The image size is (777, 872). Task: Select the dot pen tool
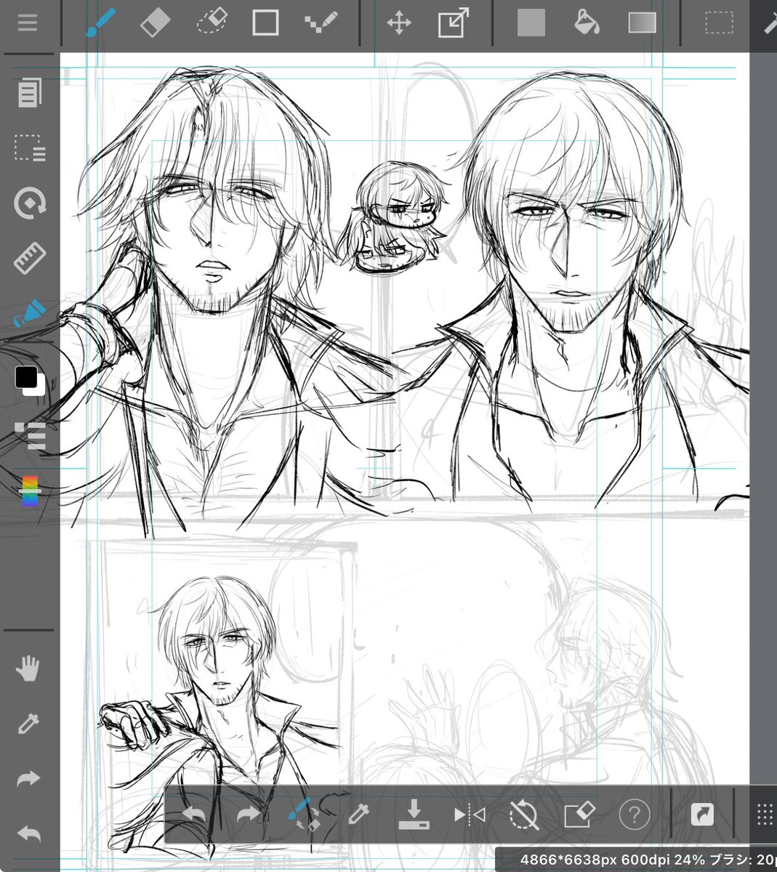click(322, 23)
